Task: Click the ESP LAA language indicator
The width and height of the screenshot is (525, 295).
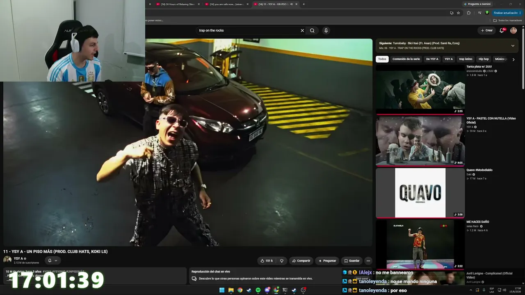Action: pyautogui.click(x=492, y=290)
